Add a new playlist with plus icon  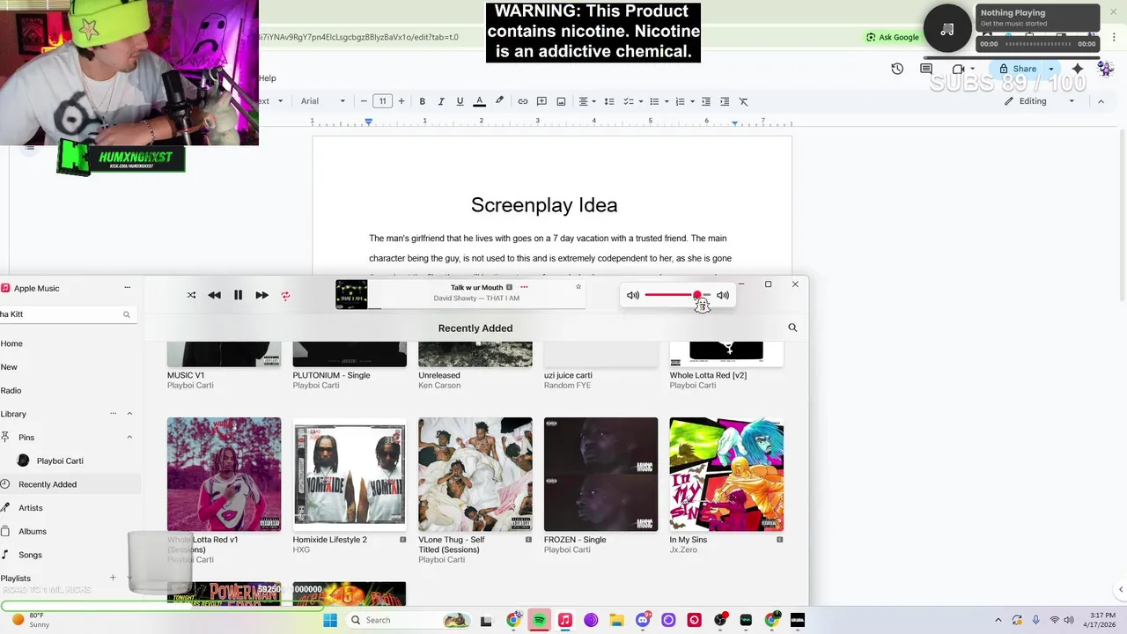pos(113,578)
